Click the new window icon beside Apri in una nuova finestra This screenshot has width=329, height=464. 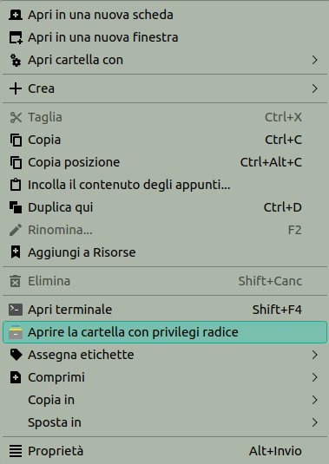(x=16, y=37)
